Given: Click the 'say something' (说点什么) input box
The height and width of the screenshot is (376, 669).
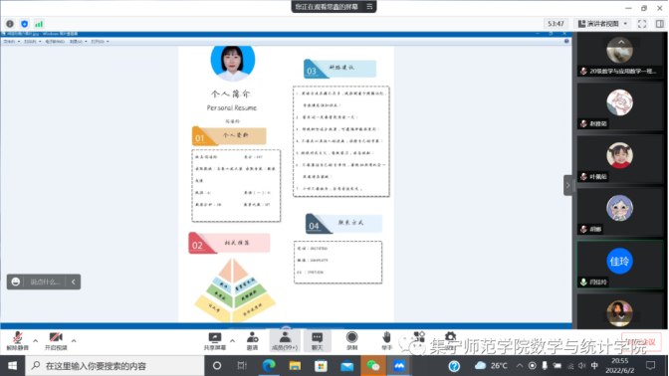Looking at the screenshot, I should pos(45,282).
